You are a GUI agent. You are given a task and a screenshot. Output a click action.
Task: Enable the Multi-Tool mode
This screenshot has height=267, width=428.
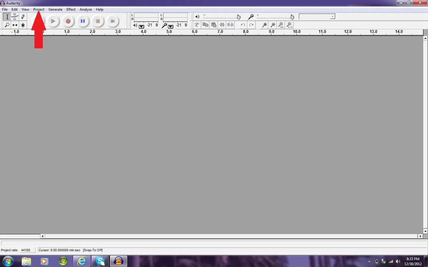point(23,25)
